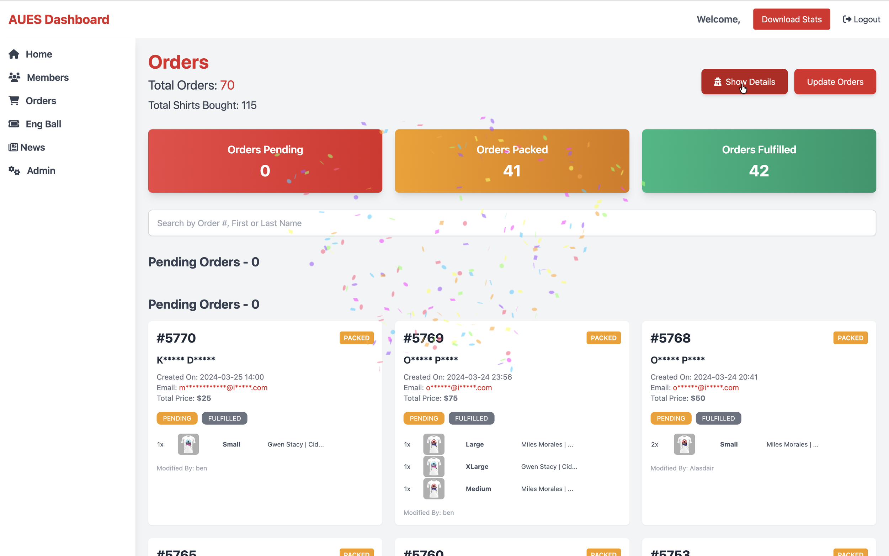Click the Orders Fulfilled green card
This screenshot has width=889, height=556.
click(x=758, y=161)
